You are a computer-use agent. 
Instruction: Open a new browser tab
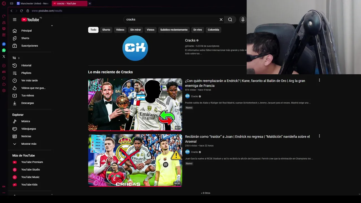(x=90, y=3)
